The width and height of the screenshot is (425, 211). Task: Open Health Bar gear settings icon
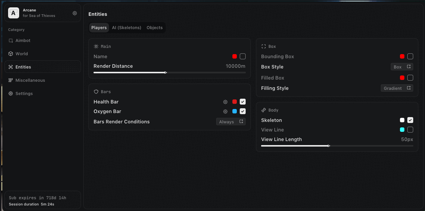coord(225,102)
